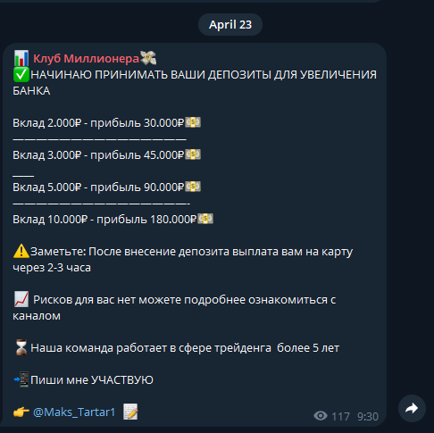Click the yellow warning triangle emoji
The width and height of the screenshot is (434, 433).
[21, 251]
